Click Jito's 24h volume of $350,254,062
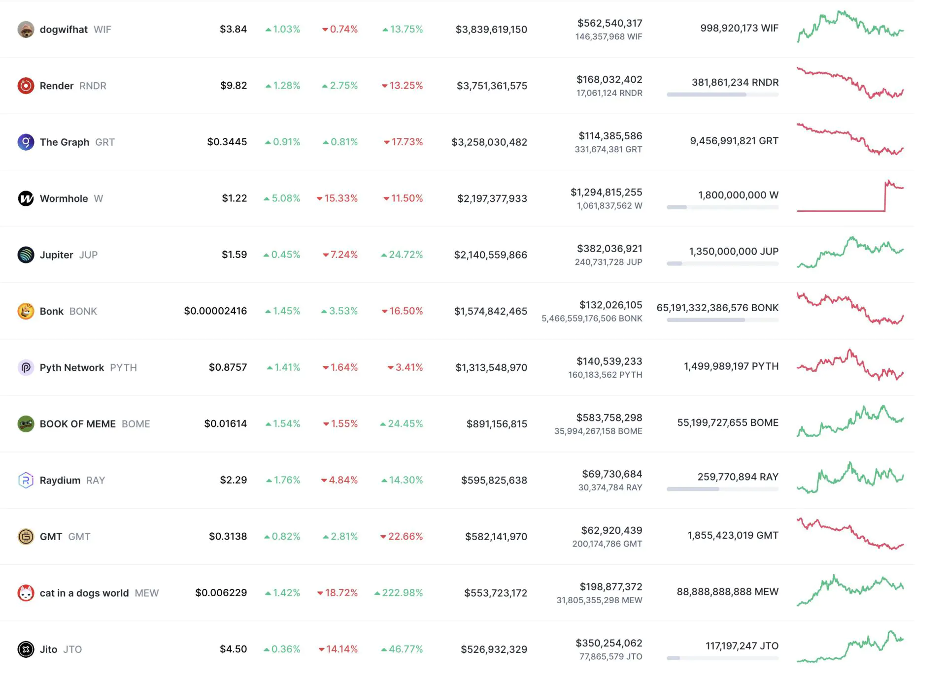 pyautogui.click(x=609, y=643)
